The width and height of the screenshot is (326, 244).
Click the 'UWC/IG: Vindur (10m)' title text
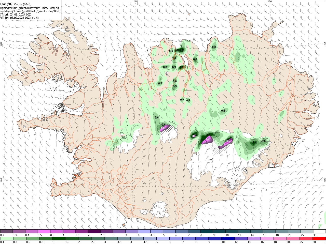tap(16, 4)
